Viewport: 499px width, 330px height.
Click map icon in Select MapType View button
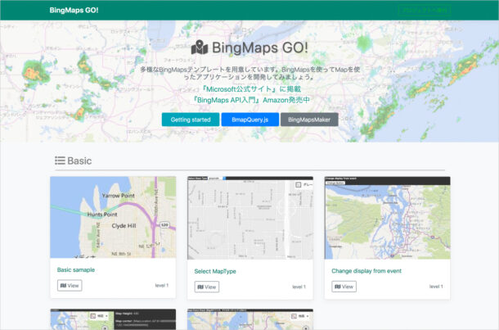(x=200, y=287)
